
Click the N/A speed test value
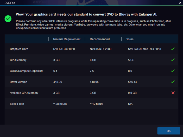pyautogui.click(x=130, y=104)
